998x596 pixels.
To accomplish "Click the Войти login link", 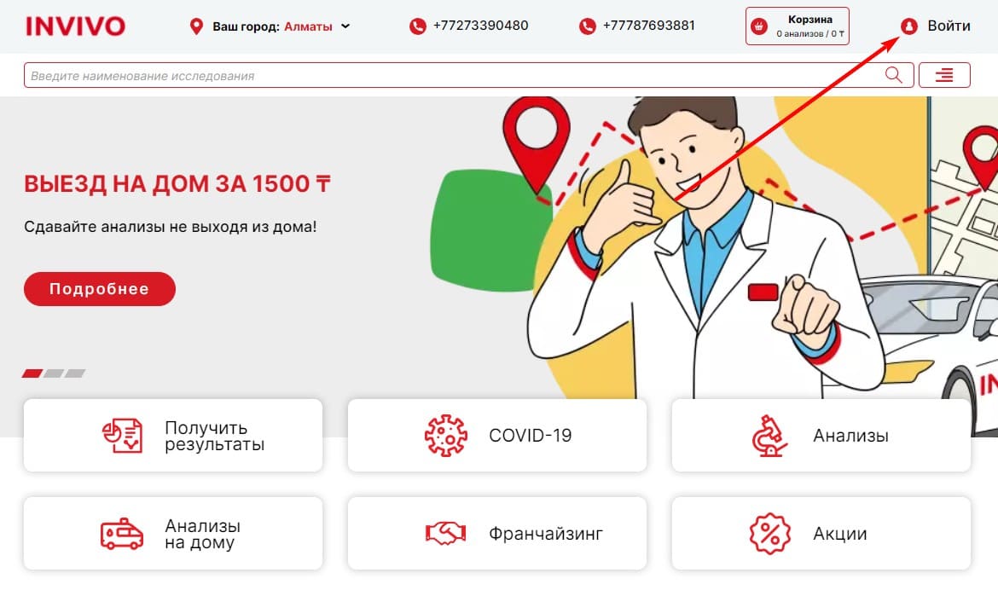I will pos(949,26).
